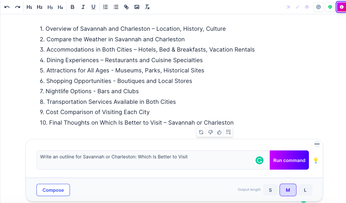Click the green shield check icon

point(330,7)
